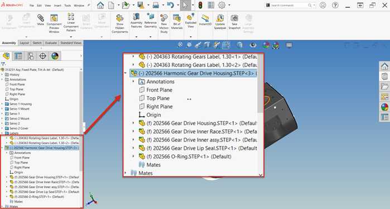Click Zoom to Area magnifier icon
The image size is (390, 209).
tap(189, 45)
